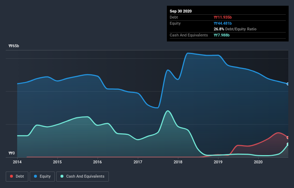Click the ₩11.935b debt value
This screenshot has height=188, width=294.
pos(223,17)
